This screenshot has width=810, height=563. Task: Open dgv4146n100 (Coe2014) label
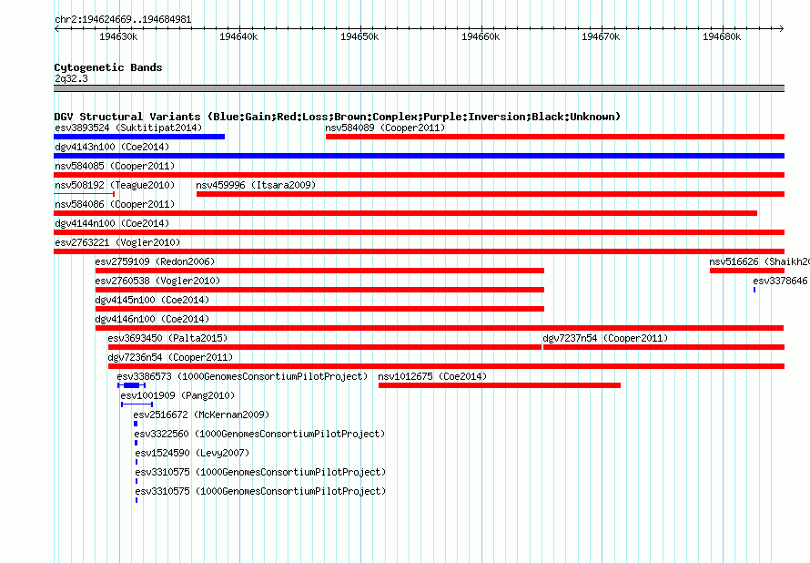pyautogui.click(x=152, y=319)
